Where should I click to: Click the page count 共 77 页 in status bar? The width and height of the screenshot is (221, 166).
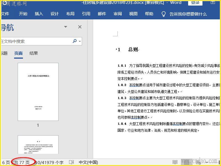pos(22,162)
